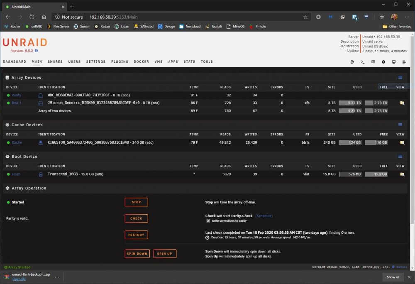
Task: Click the Disk 1 device icon
Action: click(x=41, y=103)
